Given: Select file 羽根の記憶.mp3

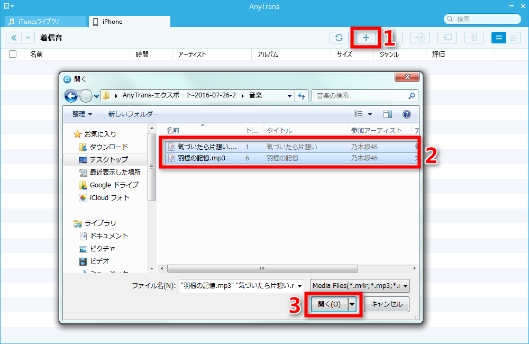Looking at the screenshot, I should coord(291,158).
